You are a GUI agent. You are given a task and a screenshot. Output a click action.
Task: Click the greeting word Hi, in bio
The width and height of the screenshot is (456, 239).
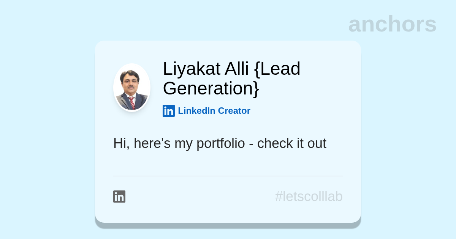click(122, 143)
